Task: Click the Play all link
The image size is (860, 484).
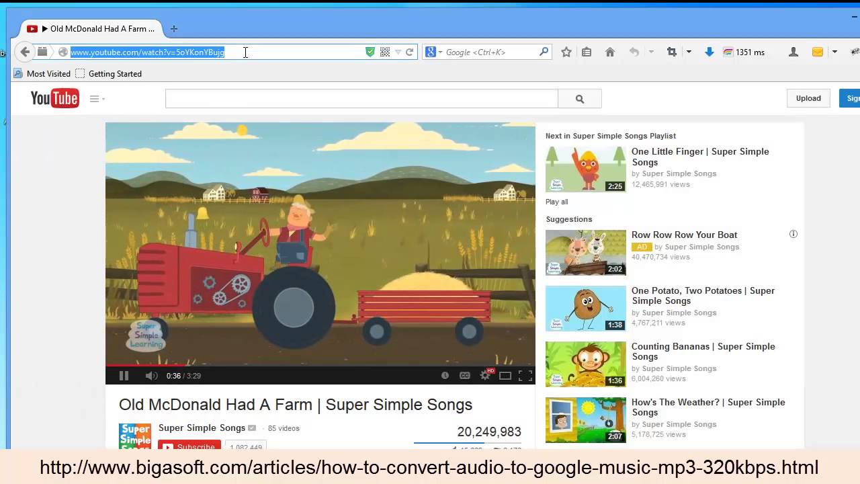Action: point(556,202)
